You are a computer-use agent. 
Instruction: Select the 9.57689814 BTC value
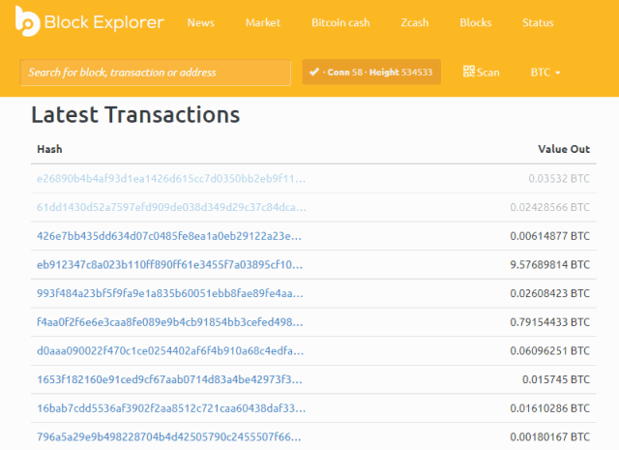pyautogui.click(x=550, y=264)
